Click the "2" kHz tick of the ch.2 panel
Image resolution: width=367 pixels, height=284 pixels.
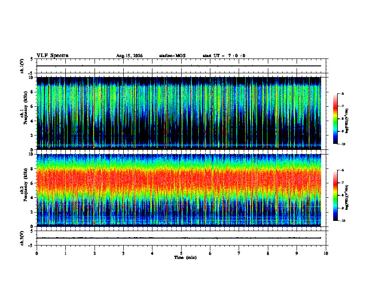[32, 212]
